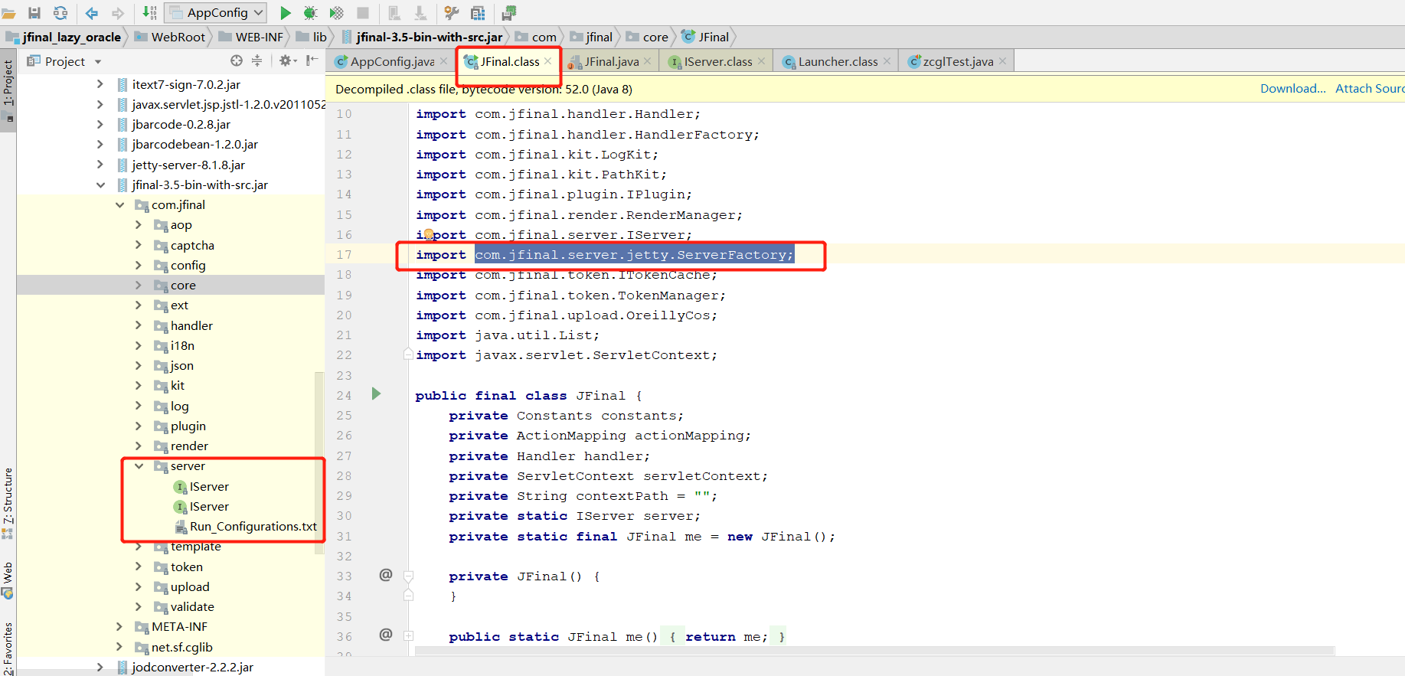
Task: Click the Download... sources link
Action: (1292, 89)
